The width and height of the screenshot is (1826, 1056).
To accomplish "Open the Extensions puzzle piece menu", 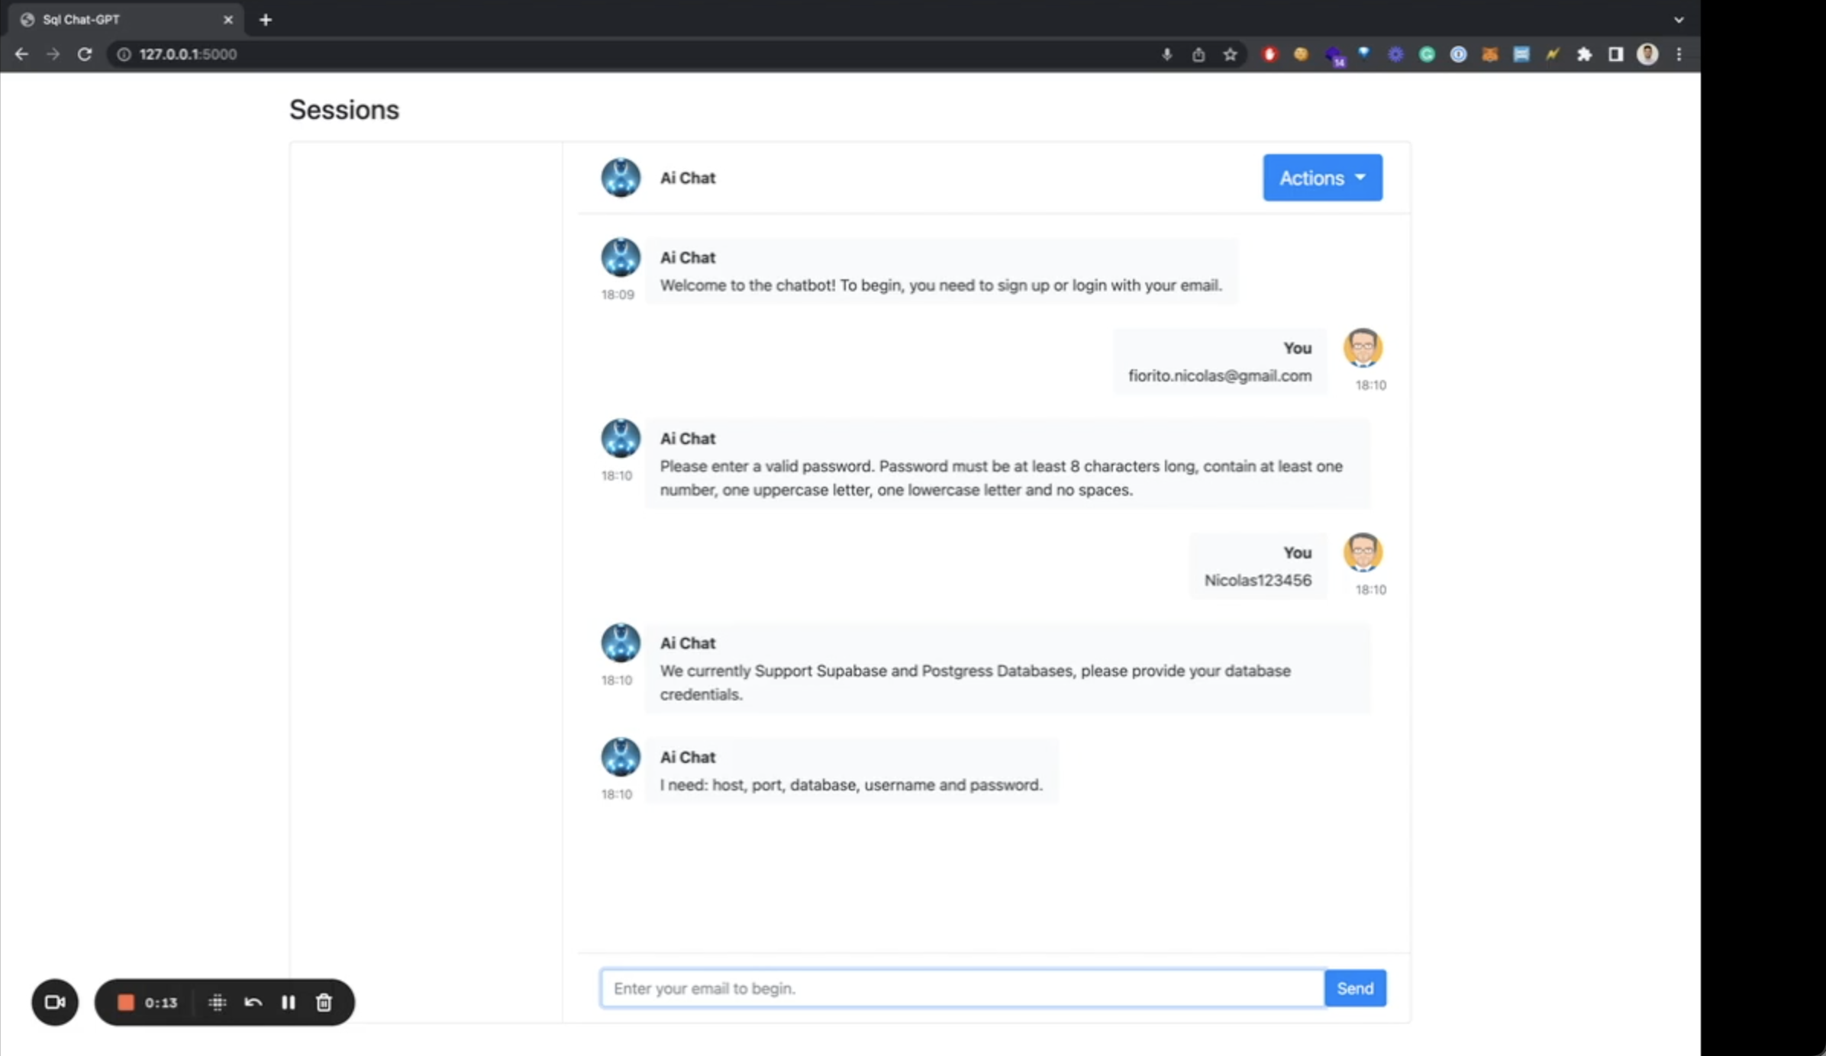I will [x=1584, y=54].
